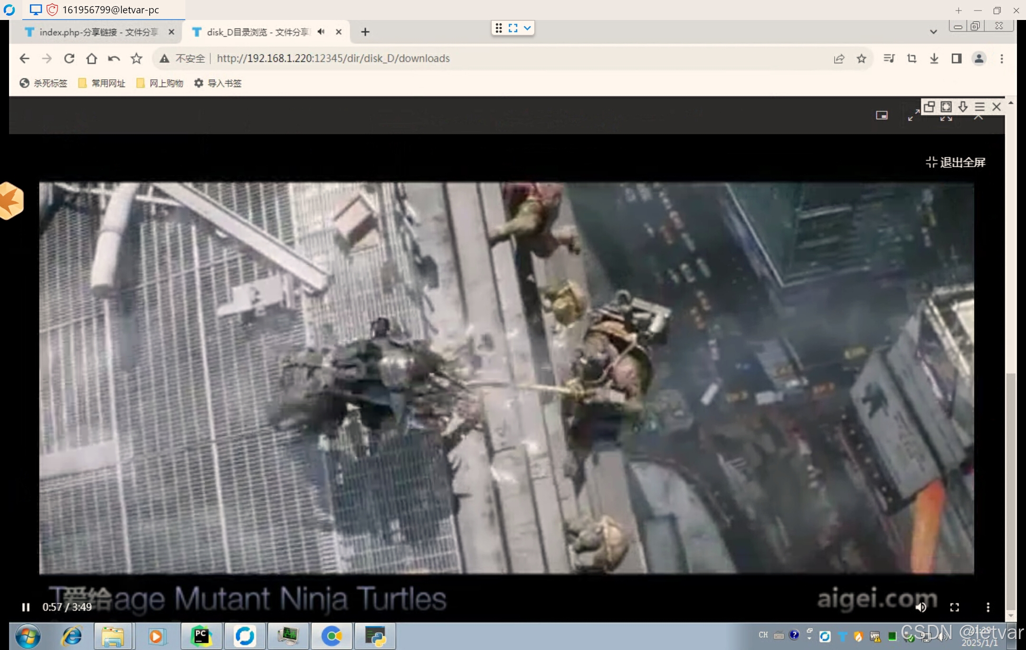Open the browser home page
This screenshot has height=650, width=1026.
[x=92, y=58]
